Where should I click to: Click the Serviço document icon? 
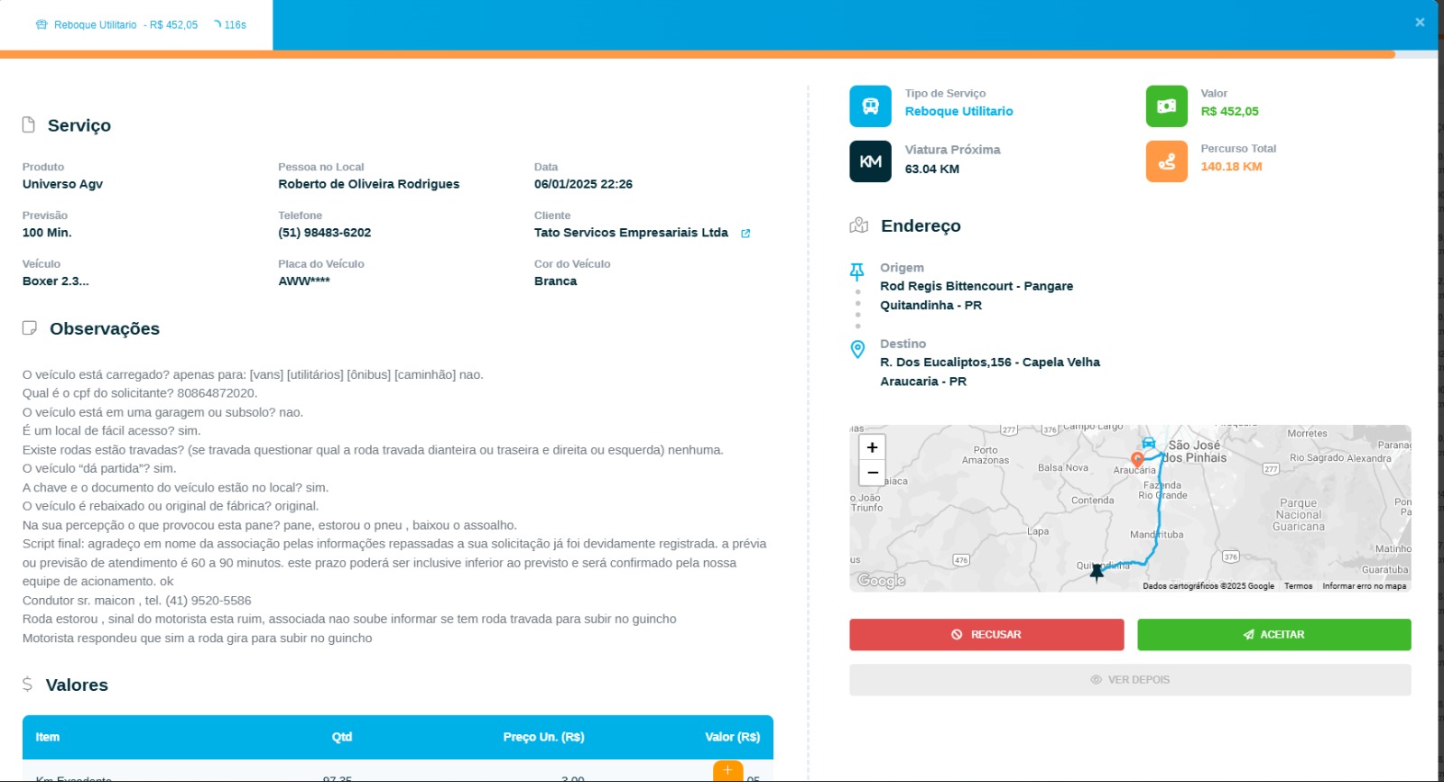point(29,124)
